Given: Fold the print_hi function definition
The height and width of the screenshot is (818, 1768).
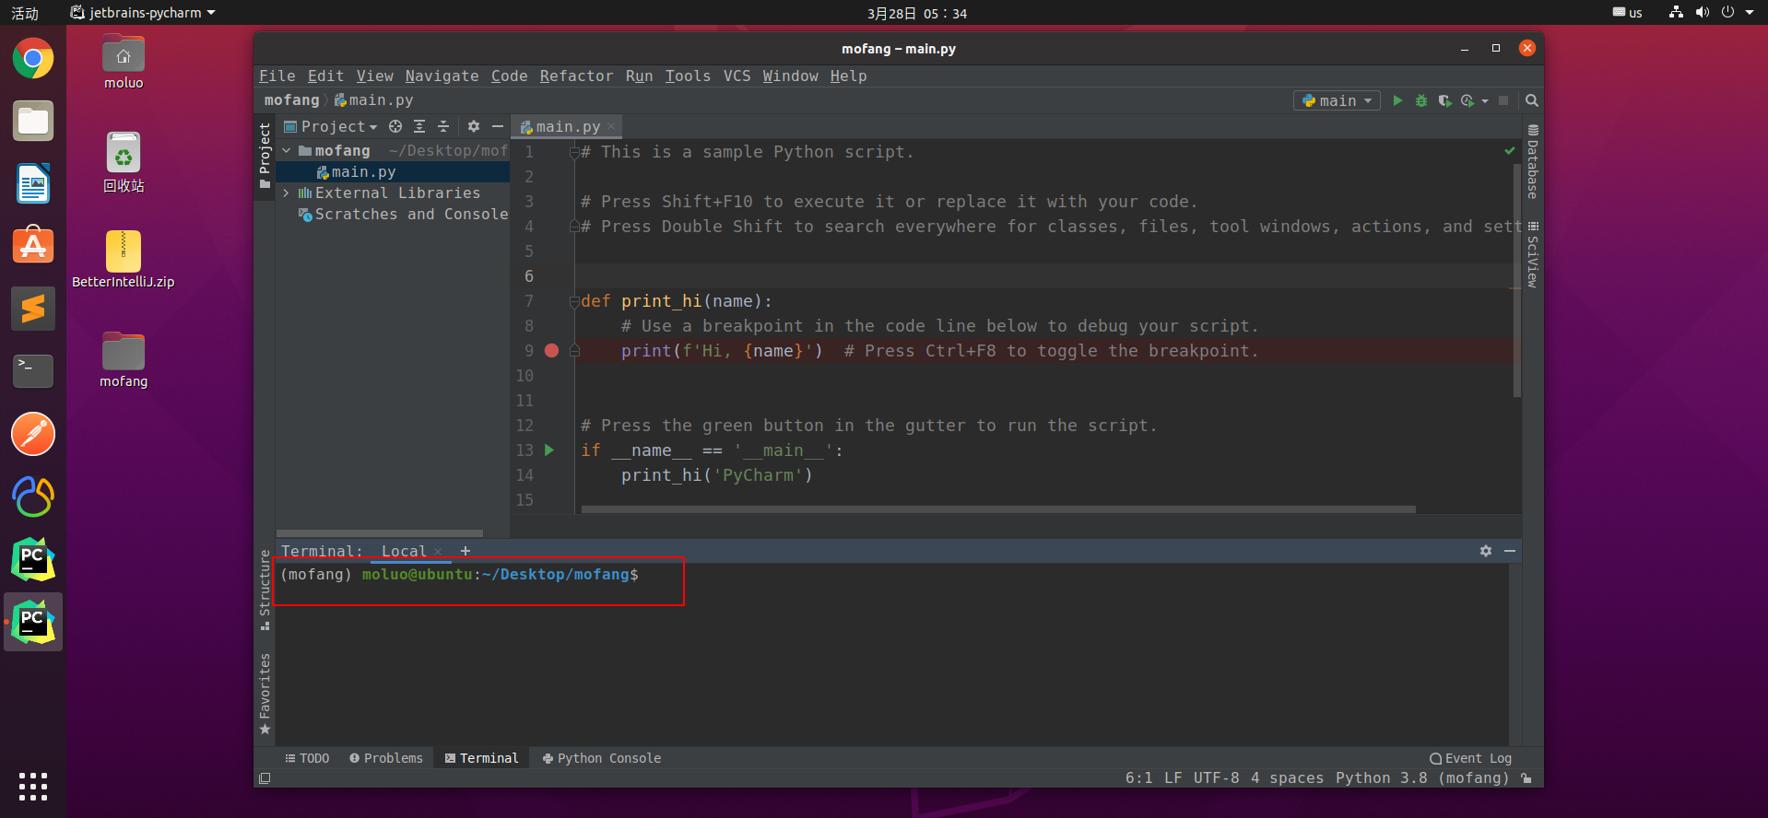Looking at the screenshot, I should click(x=573, y=301).
